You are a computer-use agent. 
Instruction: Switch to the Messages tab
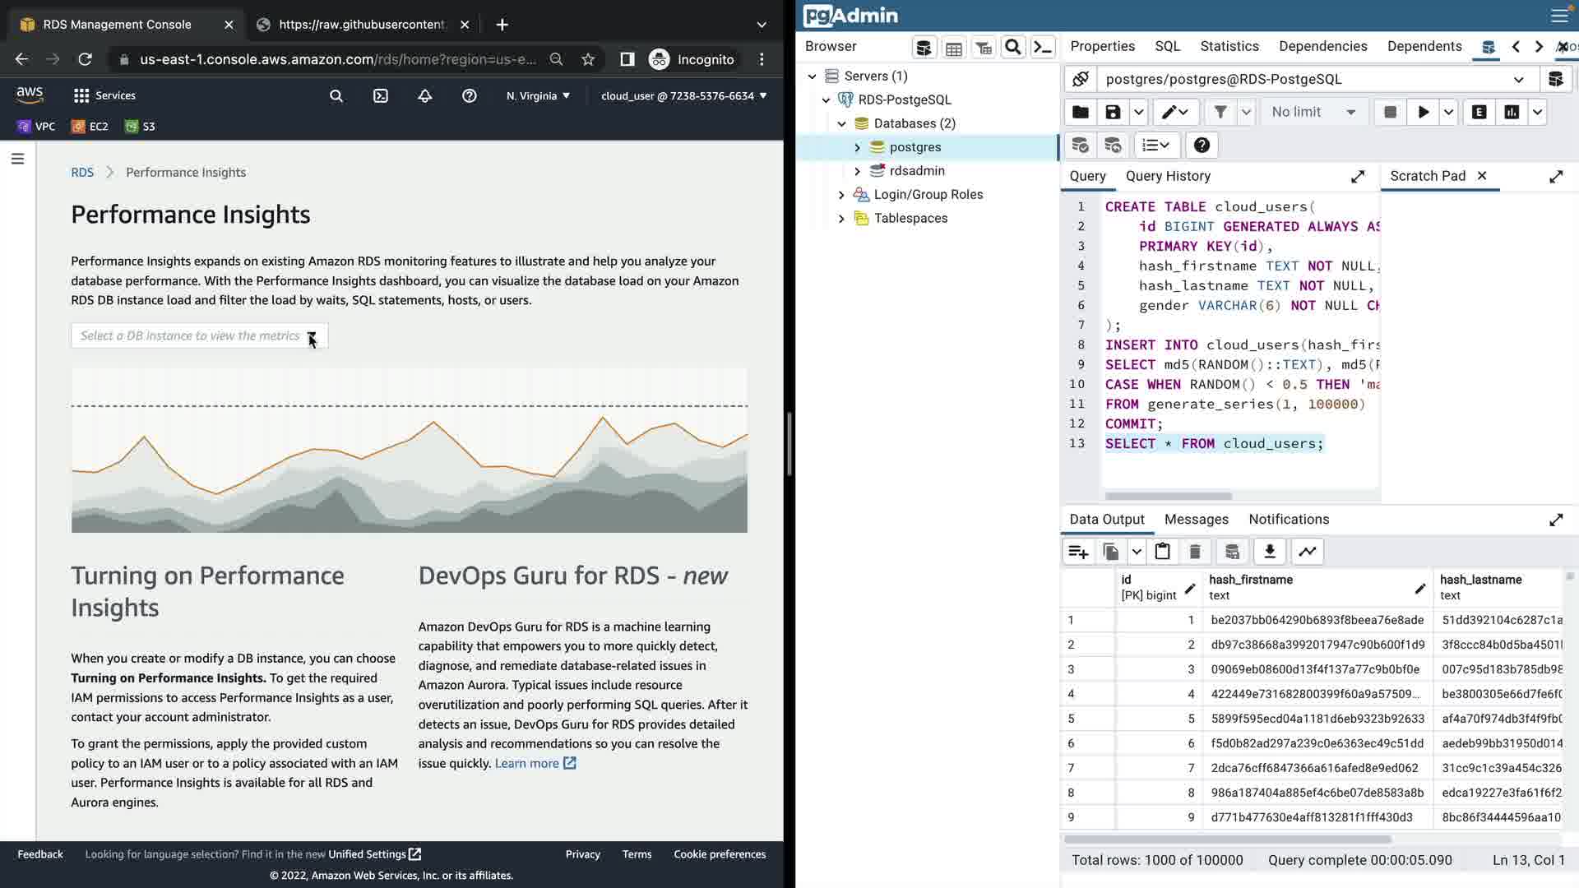pyautogui.click(x=1196, y=520)
